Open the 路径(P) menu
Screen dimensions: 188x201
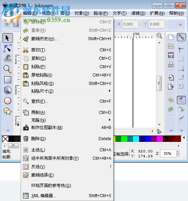click(101, 13)
